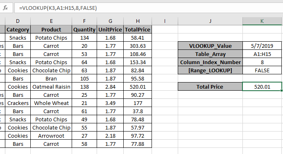
Task: Select the Total Price result cell 520.01
Action: pyautogui.click(x=262, y=87)
